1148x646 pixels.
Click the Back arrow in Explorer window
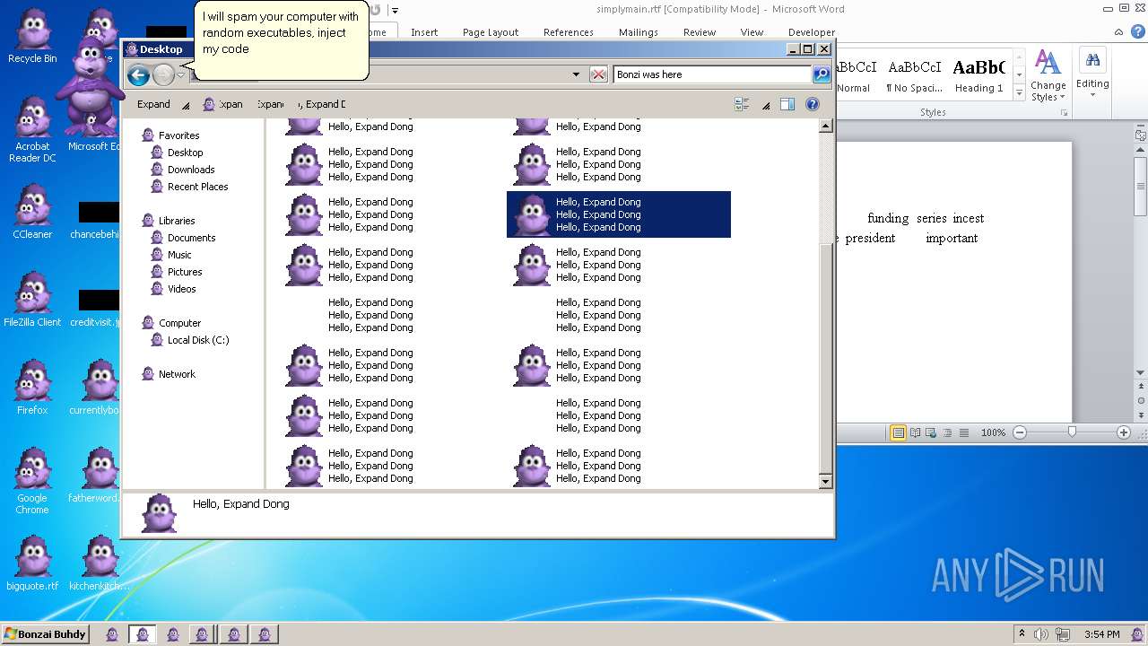coord(138,74)
